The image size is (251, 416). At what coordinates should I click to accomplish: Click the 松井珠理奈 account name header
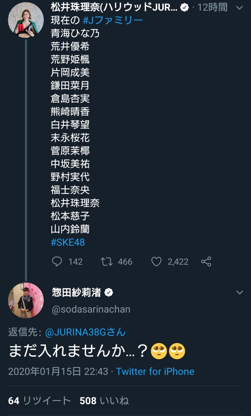click(114, 7)
